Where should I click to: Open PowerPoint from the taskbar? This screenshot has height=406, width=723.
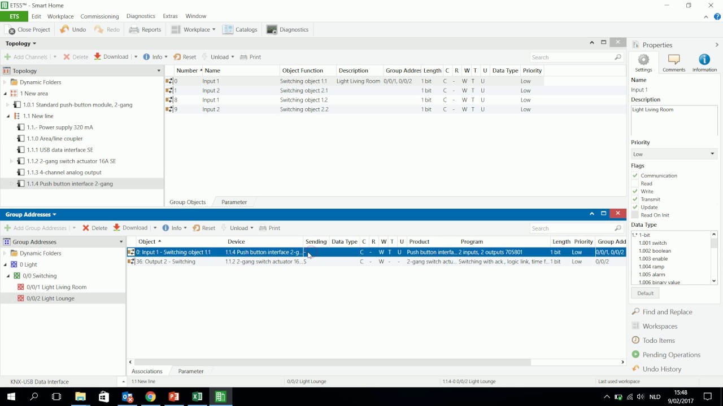pyautogui.click(x=173, y=397)
